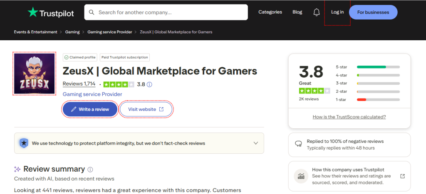Click the Paid Trustpilot subscription badge
Viewport: 426px width, 194px height.
[125, 57]
